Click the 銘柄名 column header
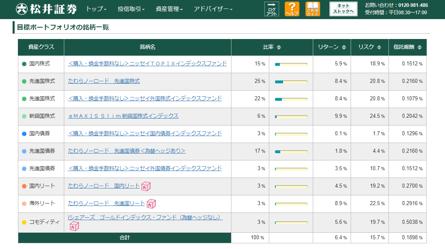 point(148,47)
